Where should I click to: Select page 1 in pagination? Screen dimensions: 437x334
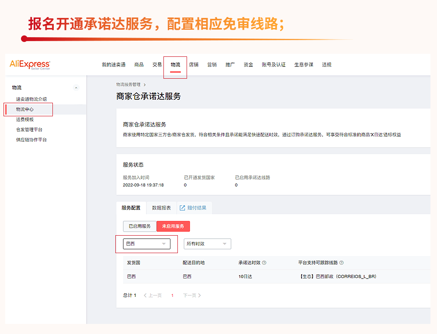point(172,296)
